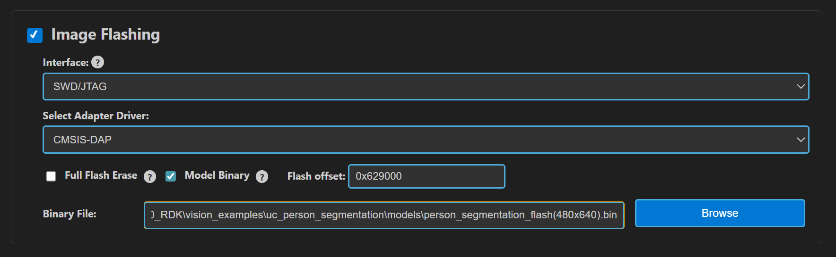The height and width of the screenshot is (257, 836).
Task: Click the help icon beside Interface
Action: (x=97, y=62)
